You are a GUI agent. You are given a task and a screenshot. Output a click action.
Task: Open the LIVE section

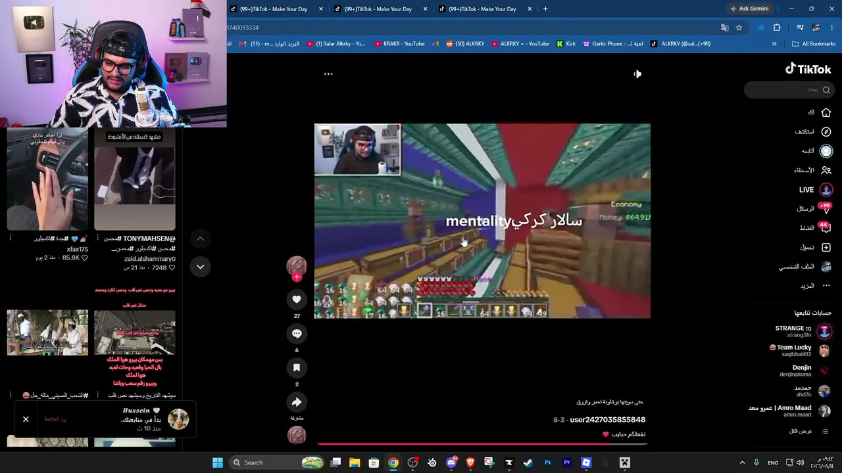pyautogui.click(x=816, y=190)
